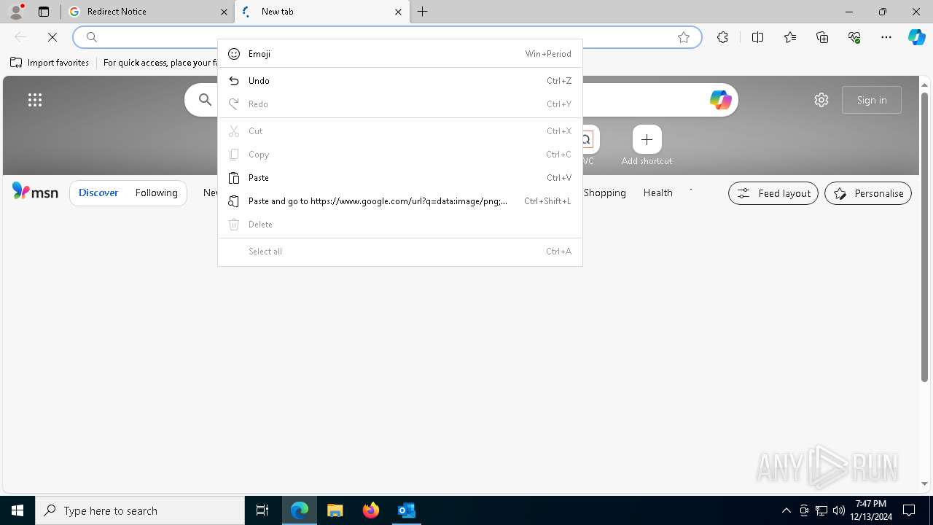The image size is (933, 525).
Task: Open the page settings gear
Action: [821, 100]
